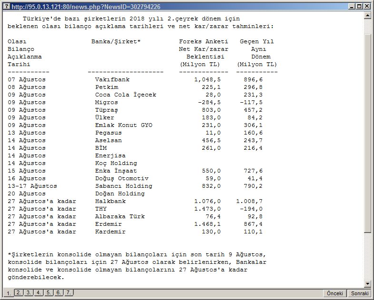Select the Halkbank company name
Viewport: 374px width, 300px height.
(x=110, y=202)
